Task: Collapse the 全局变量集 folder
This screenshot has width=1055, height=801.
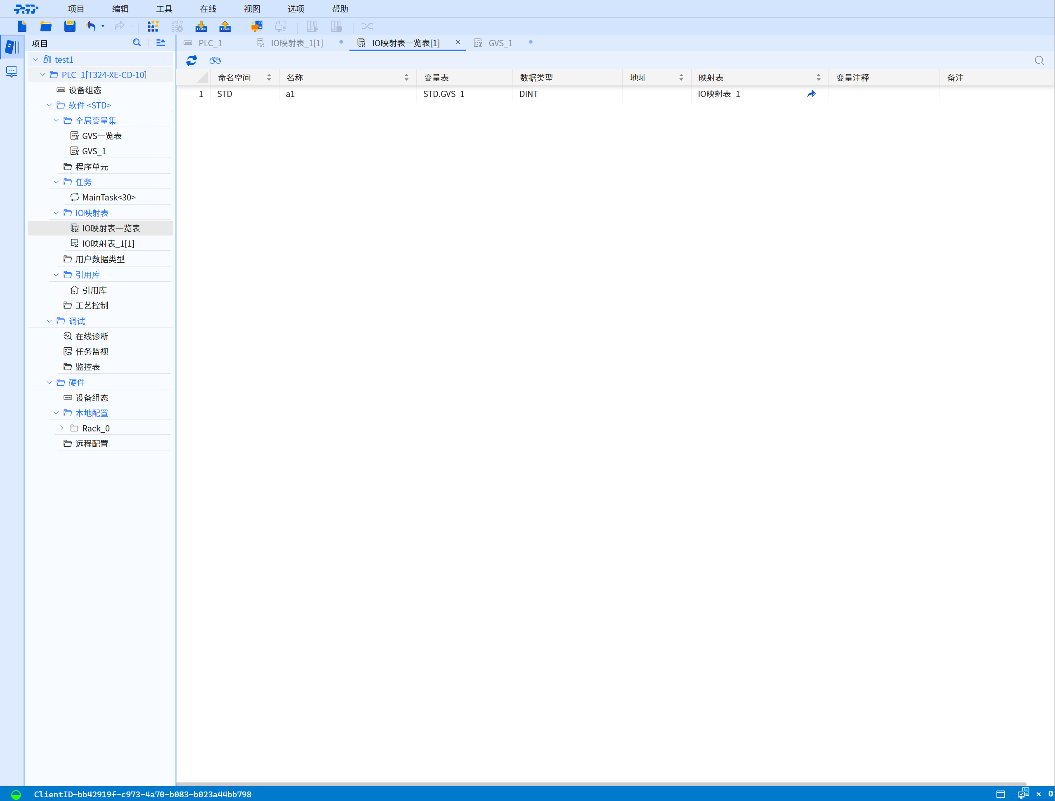Action: tap(56, 120)
